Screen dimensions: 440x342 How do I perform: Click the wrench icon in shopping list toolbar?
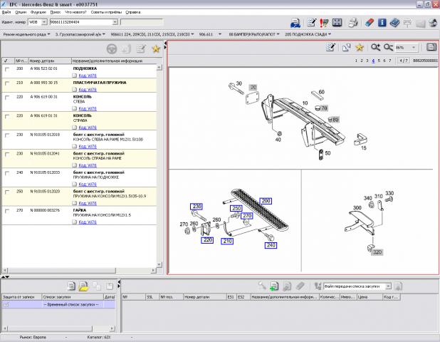[262, 286]
